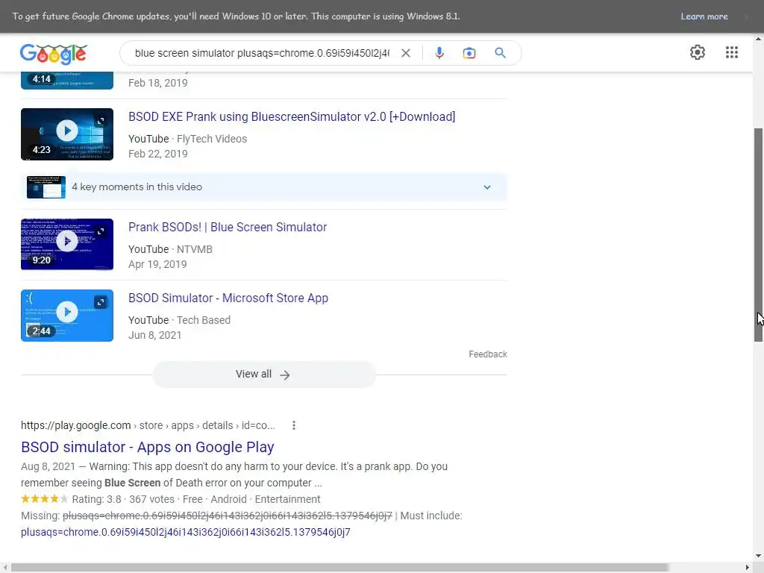764x573 pixels.
Task: Click the vertical scrollbar thumb
Action: [x=758, y=235]
